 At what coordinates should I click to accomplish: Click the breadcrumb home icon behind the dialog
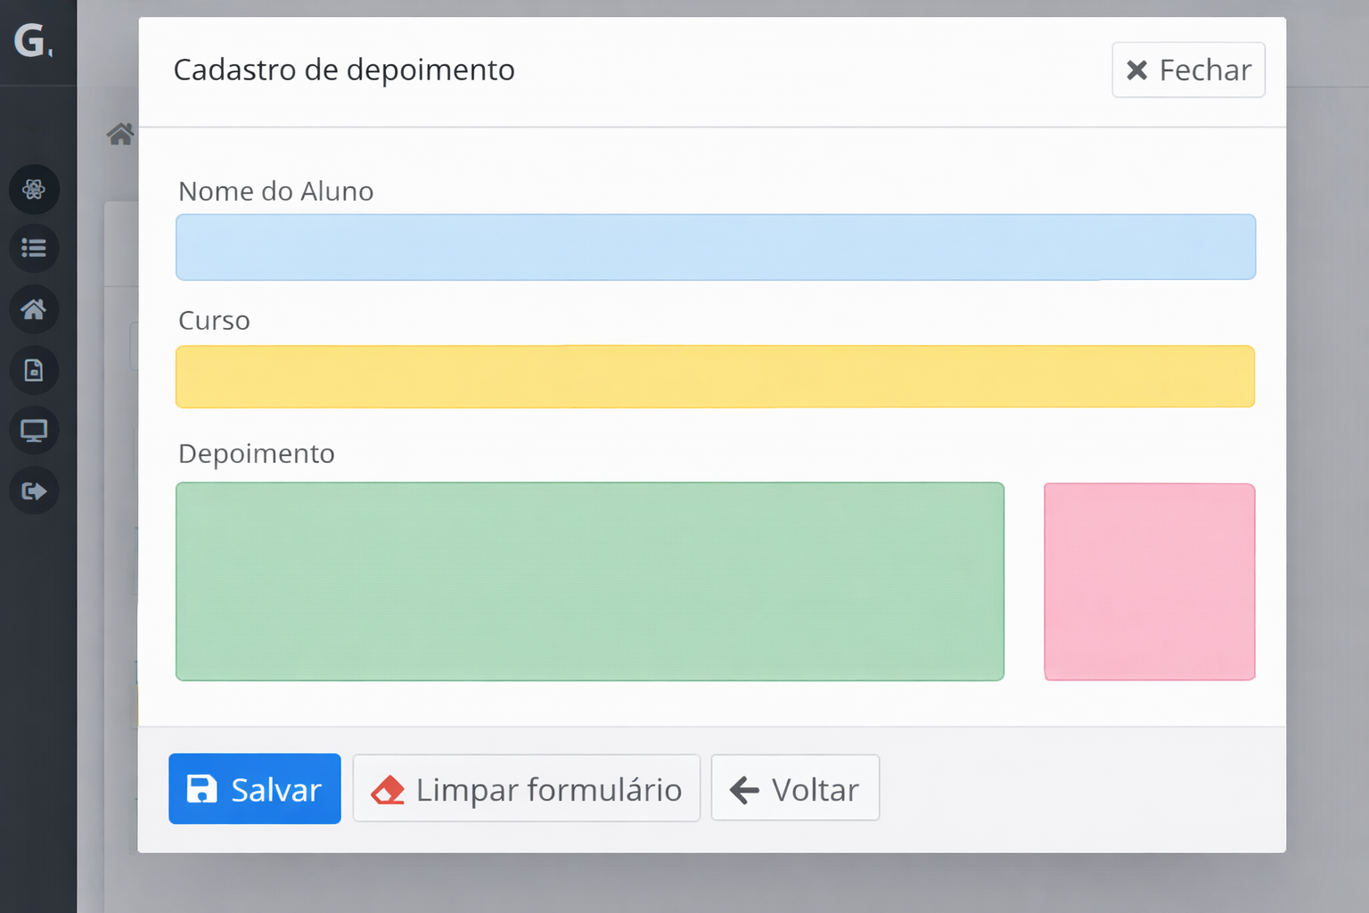pos(119,134)
